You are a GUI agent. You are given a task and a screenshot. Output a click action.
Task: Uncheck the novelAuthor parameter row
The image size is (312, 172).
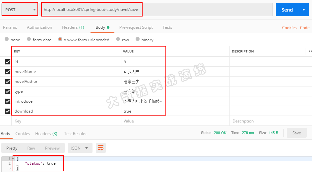pos(8,82)
